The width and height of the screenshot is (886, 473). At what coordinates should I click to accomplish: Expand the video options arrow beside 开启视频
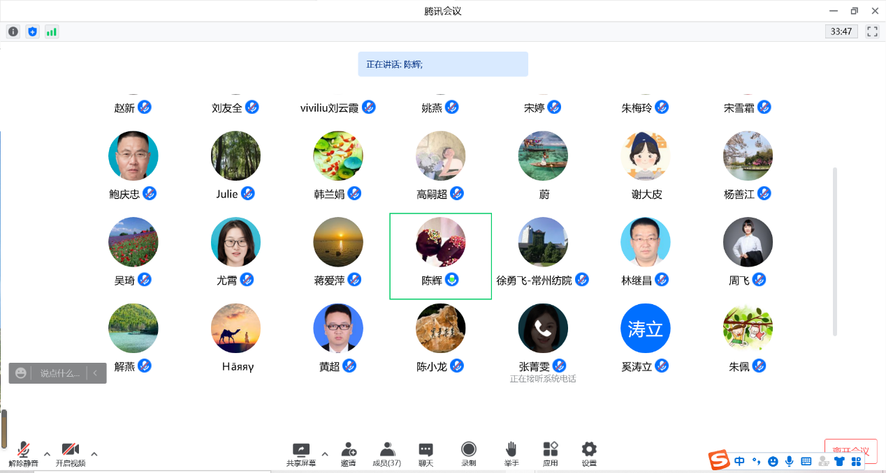pyautogui.click(x=94, y=454)
